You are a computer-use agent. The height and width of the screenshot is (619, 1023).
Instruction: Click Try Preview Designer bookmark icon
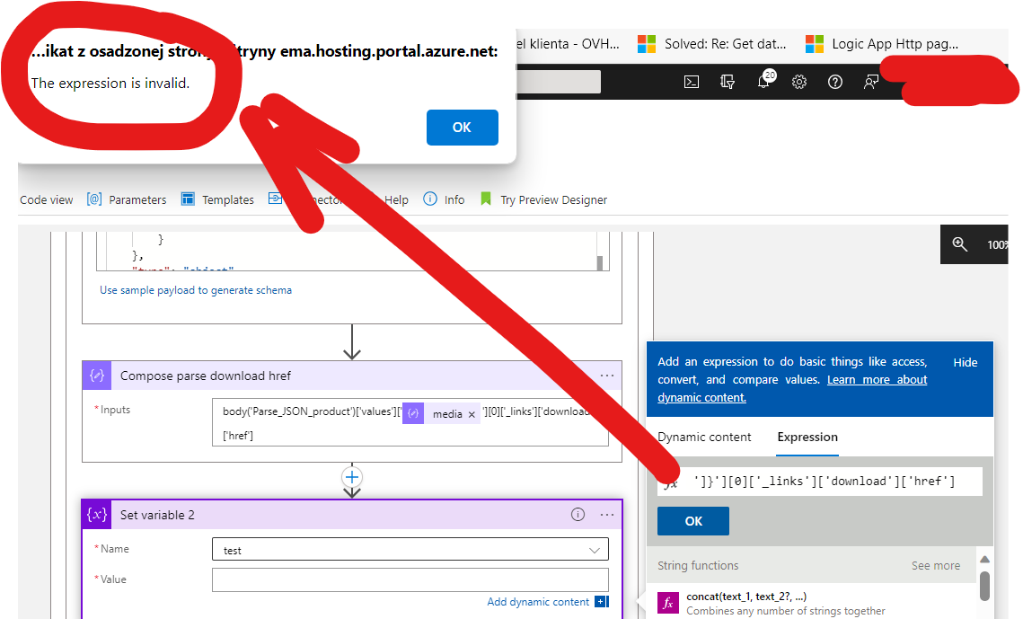click(x=485, y=199)
